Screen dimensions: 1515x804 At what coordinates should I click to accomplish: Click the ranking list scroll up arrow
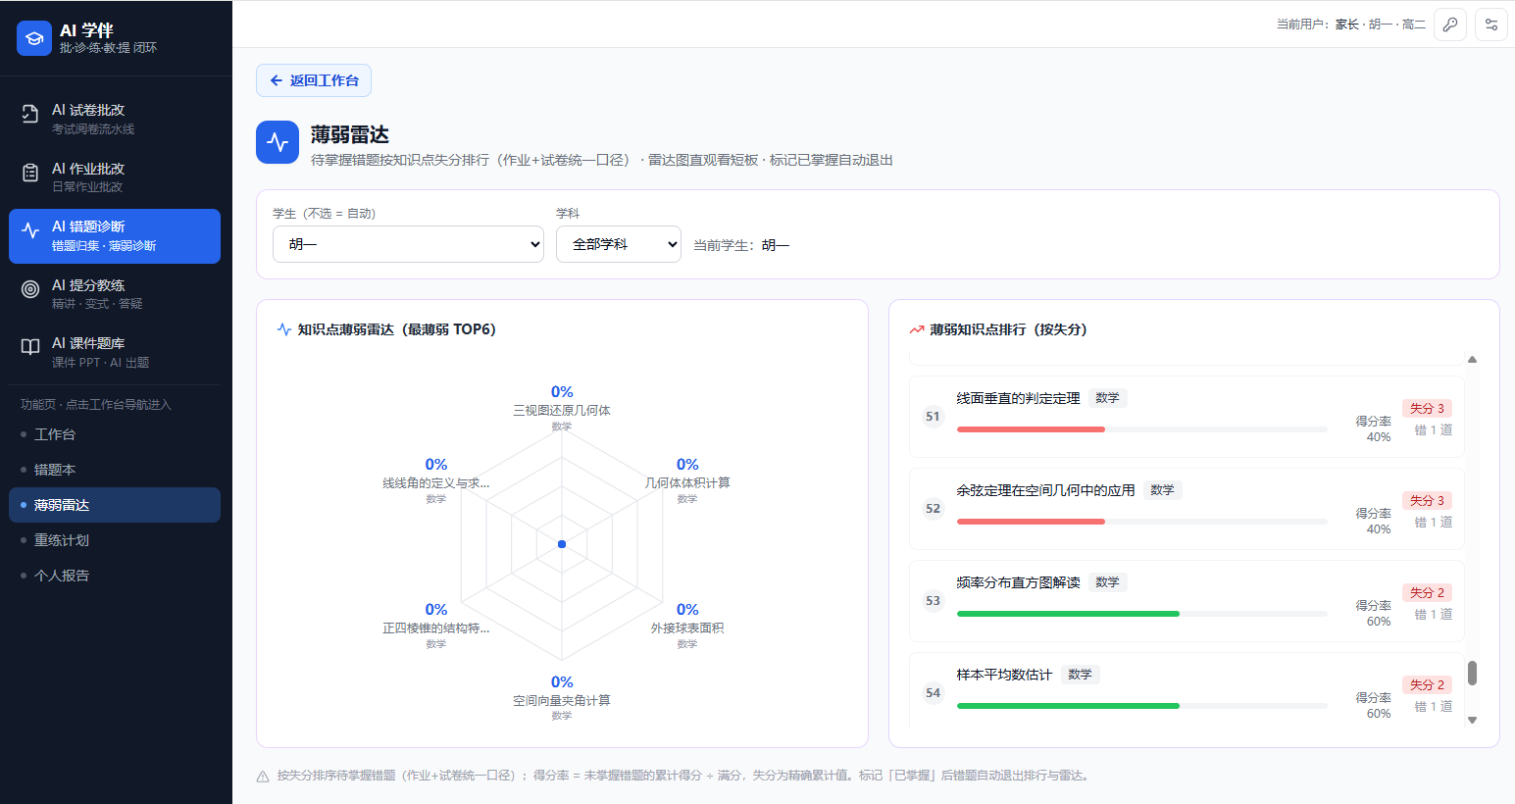[1472, 359]
